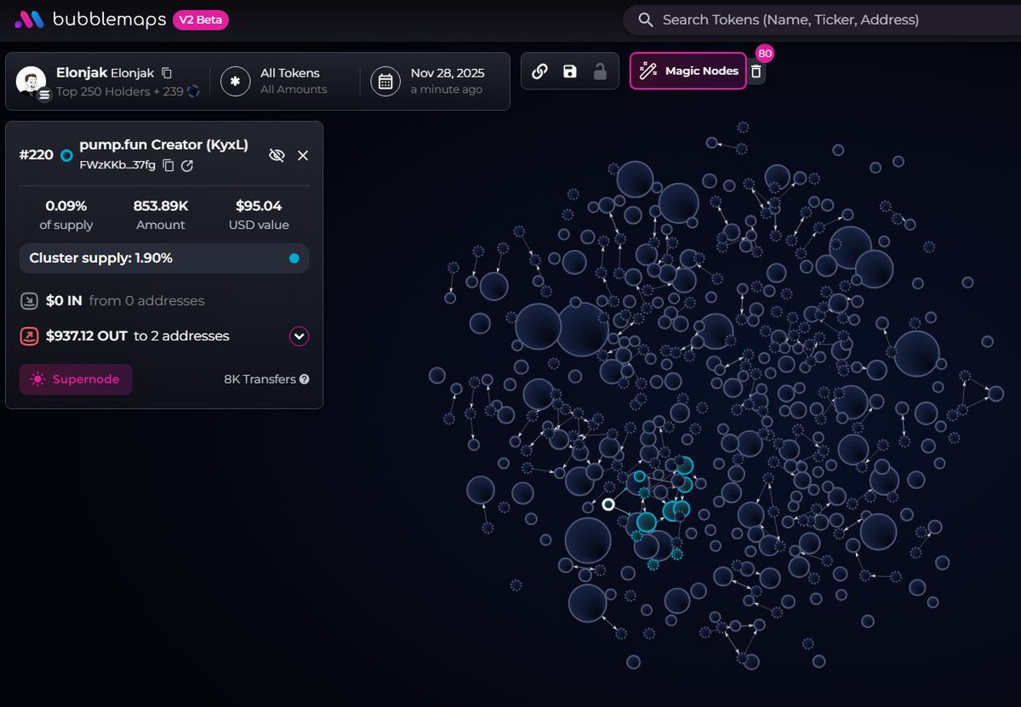Screen dimensions: 1021x707
Task: Click the $937.12 OUT outgoing icon
Action: click(x=29, y=336)
